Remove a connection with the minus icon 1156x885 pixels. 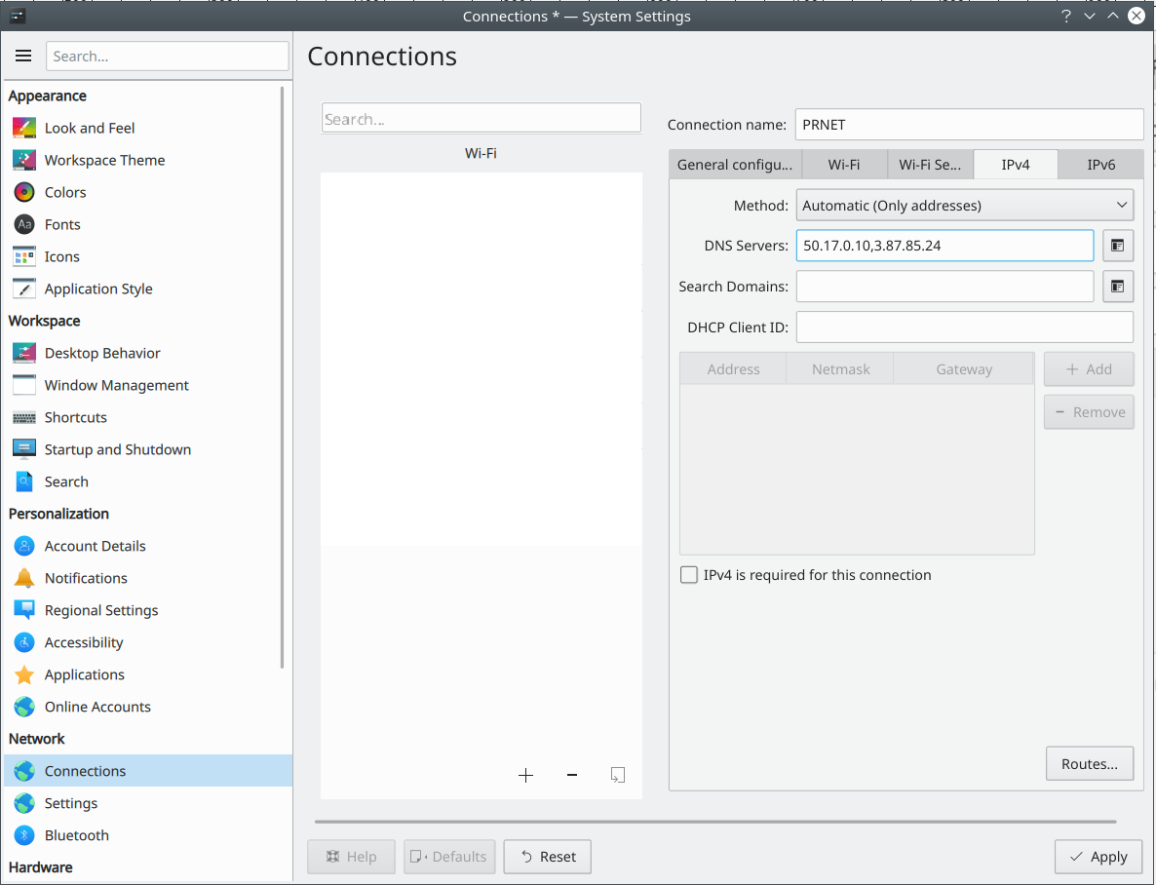572,775
